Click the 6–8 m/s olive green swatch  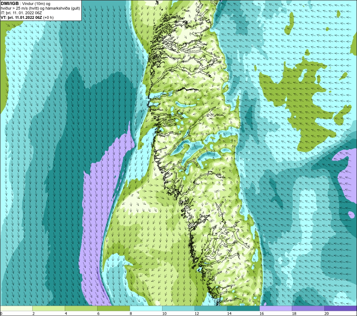(114, 309)
